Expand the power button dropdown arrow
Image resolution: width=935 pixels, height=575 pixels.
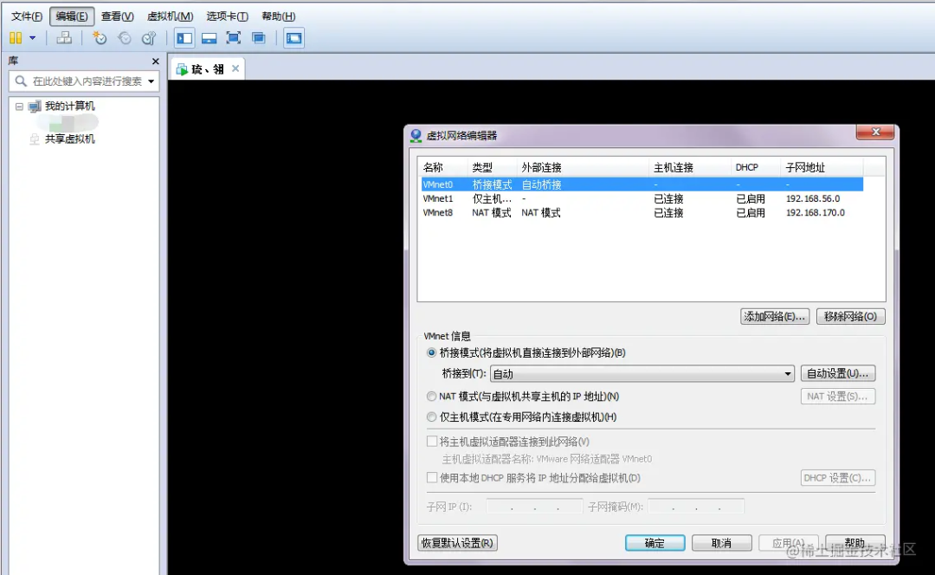(33, 38)
